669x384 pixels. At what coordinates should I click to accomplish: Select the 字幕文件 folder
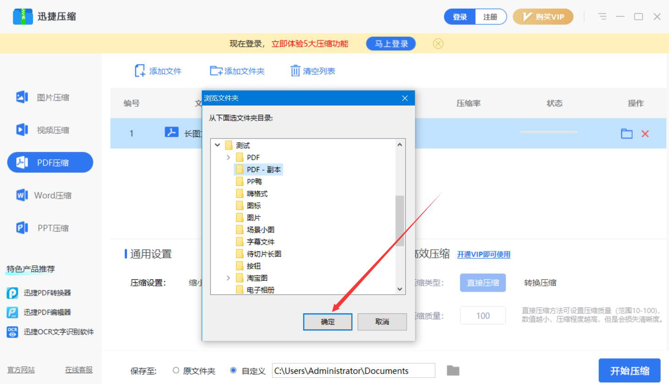point(255,242)
